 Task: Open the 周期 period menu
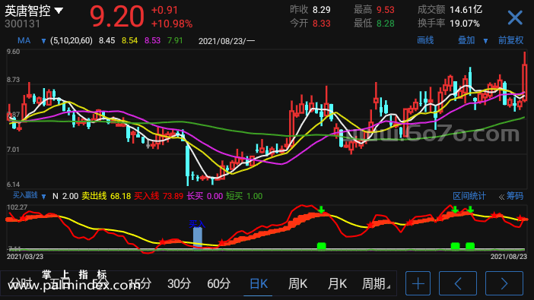376,284
